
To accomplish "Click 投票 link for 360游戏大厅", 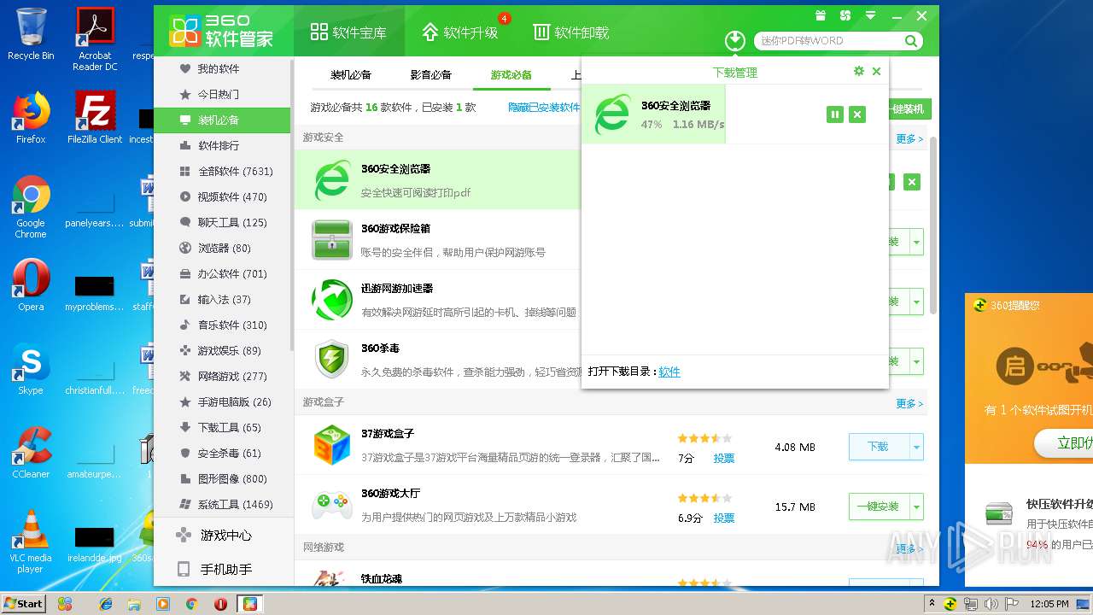I will coord(724,518).
